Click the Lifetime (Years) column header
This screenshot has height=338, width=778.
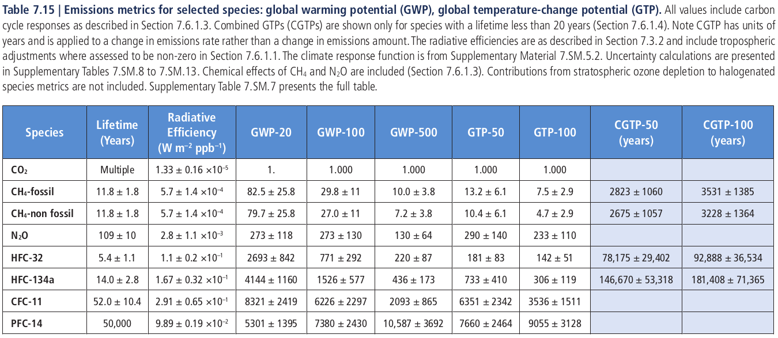tap(117, 132)
